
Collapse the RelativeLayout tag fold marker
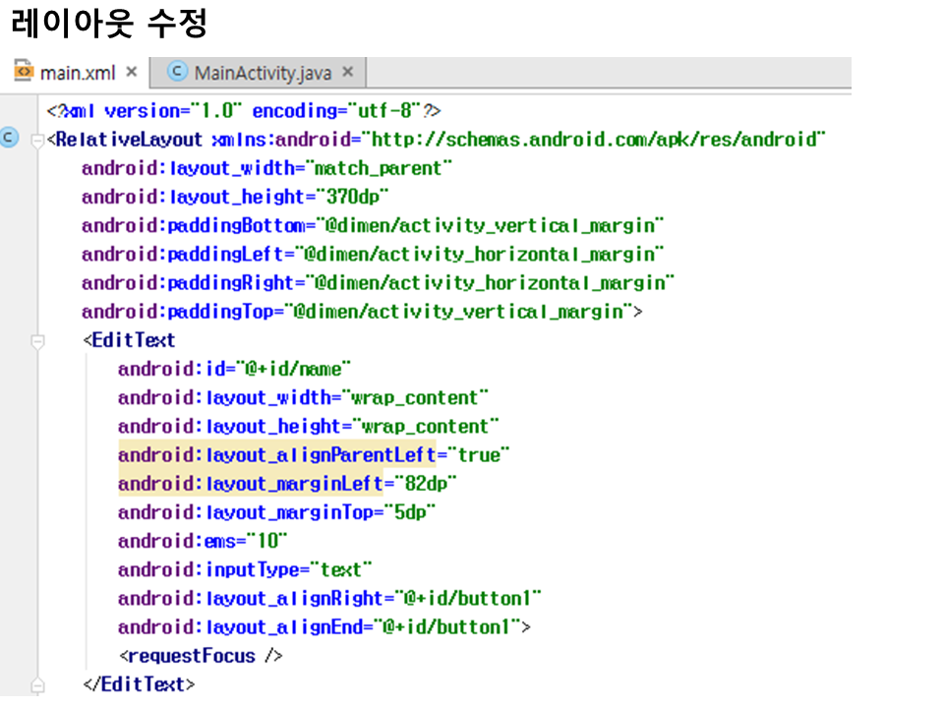point(38,140)
